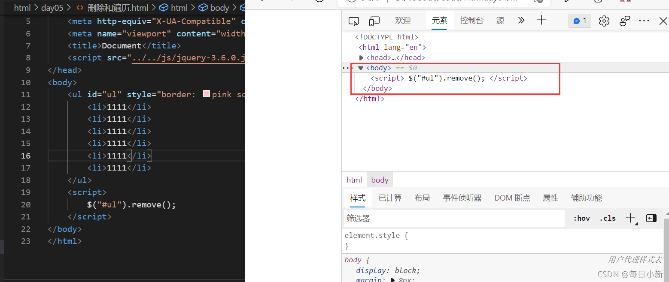Open the DevTools three-dot customize menu
669x282 pixels.
pos(644,21)
